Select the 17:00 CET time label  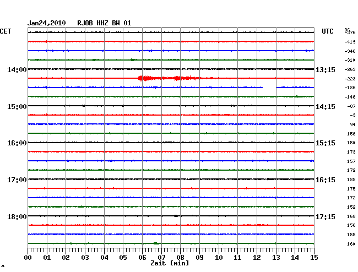tap(17, 180)
